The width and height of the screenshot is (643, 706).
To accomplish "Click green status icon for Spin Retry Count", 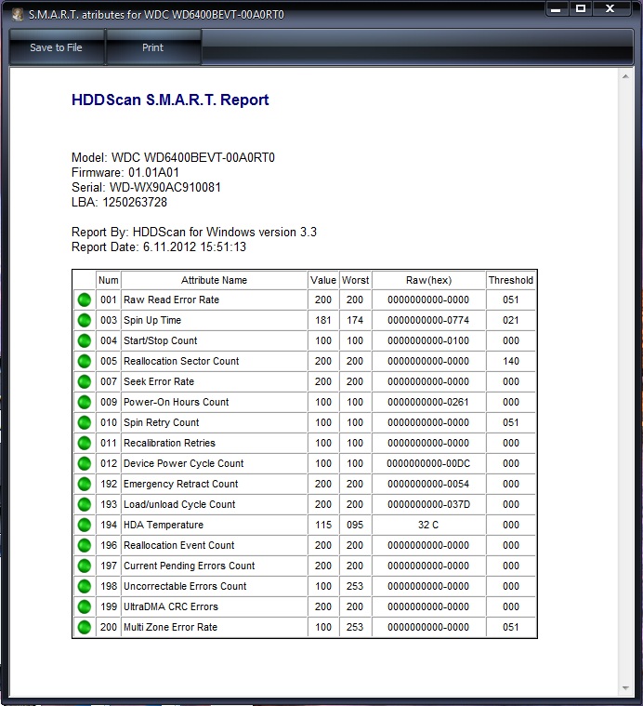I will pyautogui.click(x=84, y=423).
